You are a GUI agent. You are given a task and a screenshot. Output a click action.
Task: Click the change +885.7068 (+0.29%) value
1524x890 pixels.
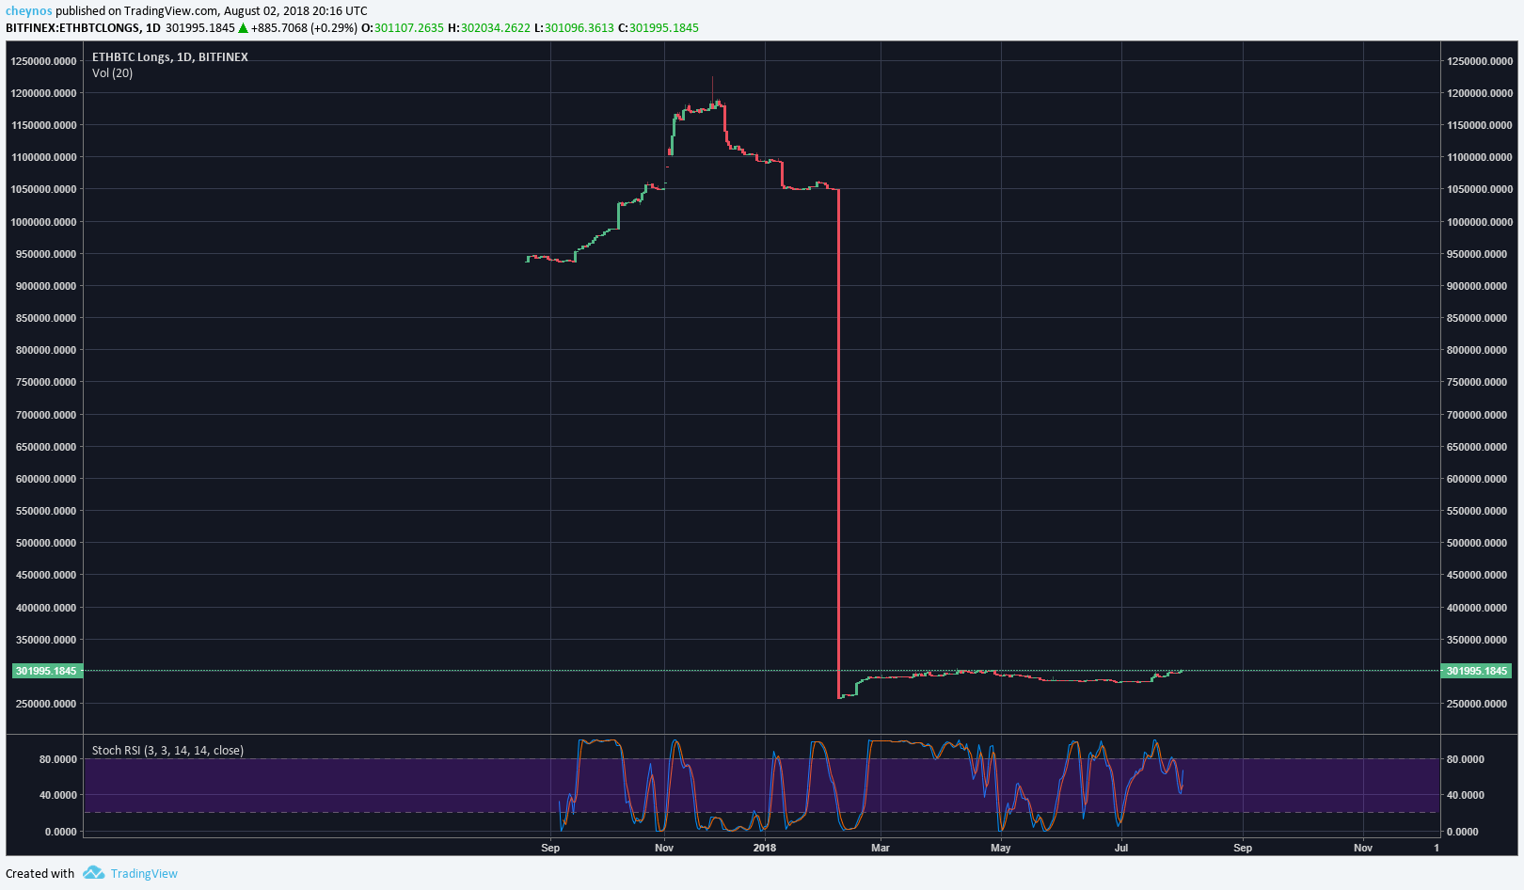304,27
